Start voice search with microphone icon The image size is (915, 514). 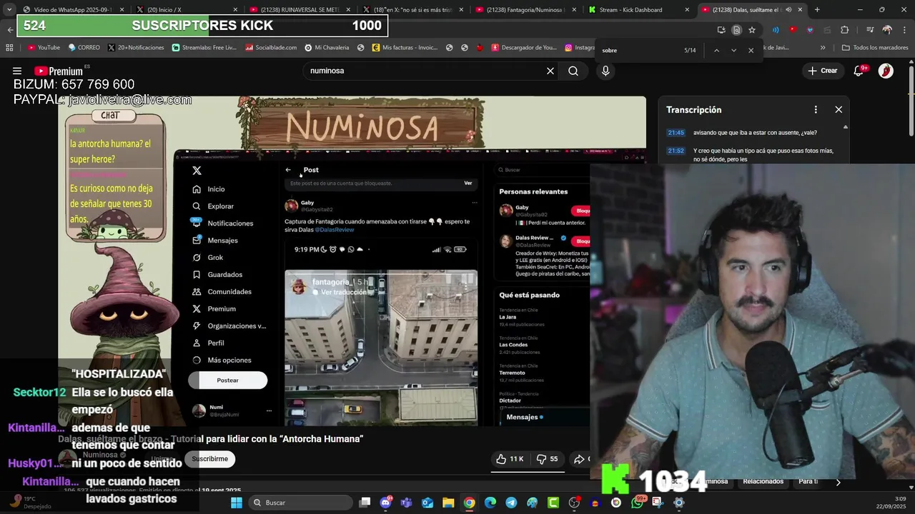pos(605,71)
